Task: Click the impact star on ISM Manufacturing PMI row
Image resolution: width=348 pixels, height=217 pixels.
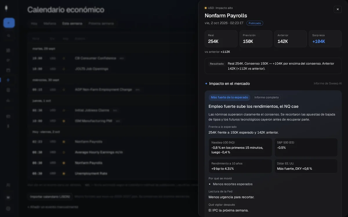Action: [64, 121]
